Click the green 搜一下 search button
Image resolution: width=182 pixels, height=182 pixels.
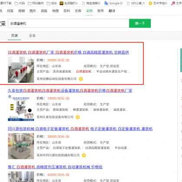tap(140, 23)
